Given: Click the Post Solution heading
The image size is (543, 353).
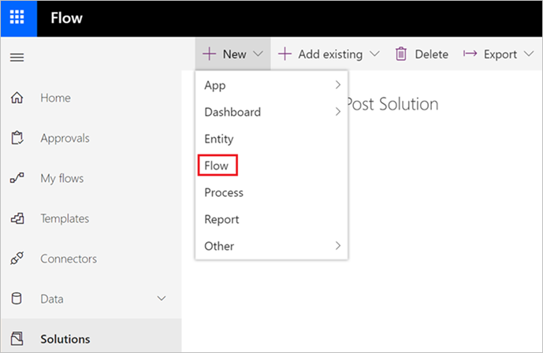Looking at the screenshot, I should pos(393,104).
